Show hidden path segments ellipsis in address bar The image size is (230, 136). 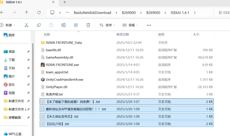tap(68, 12)
